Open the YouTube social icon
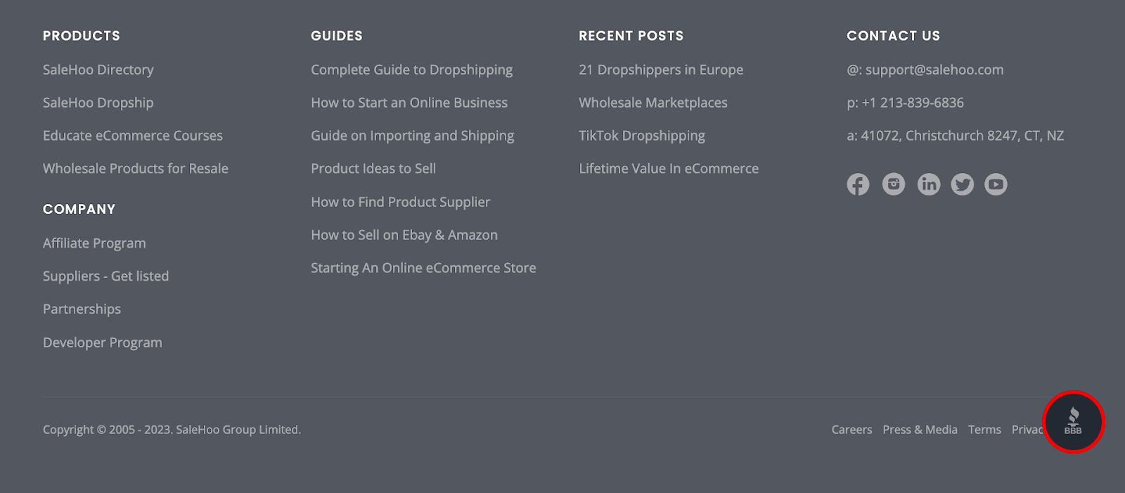 (996, 184)
